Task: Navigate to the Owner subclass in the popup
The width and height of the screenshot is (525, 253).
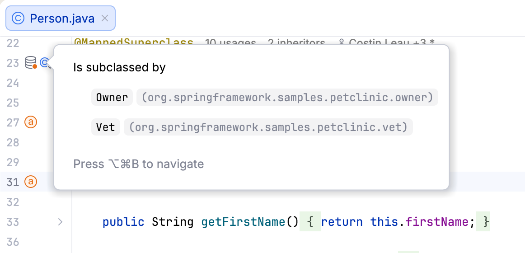Action: [112, 98]
